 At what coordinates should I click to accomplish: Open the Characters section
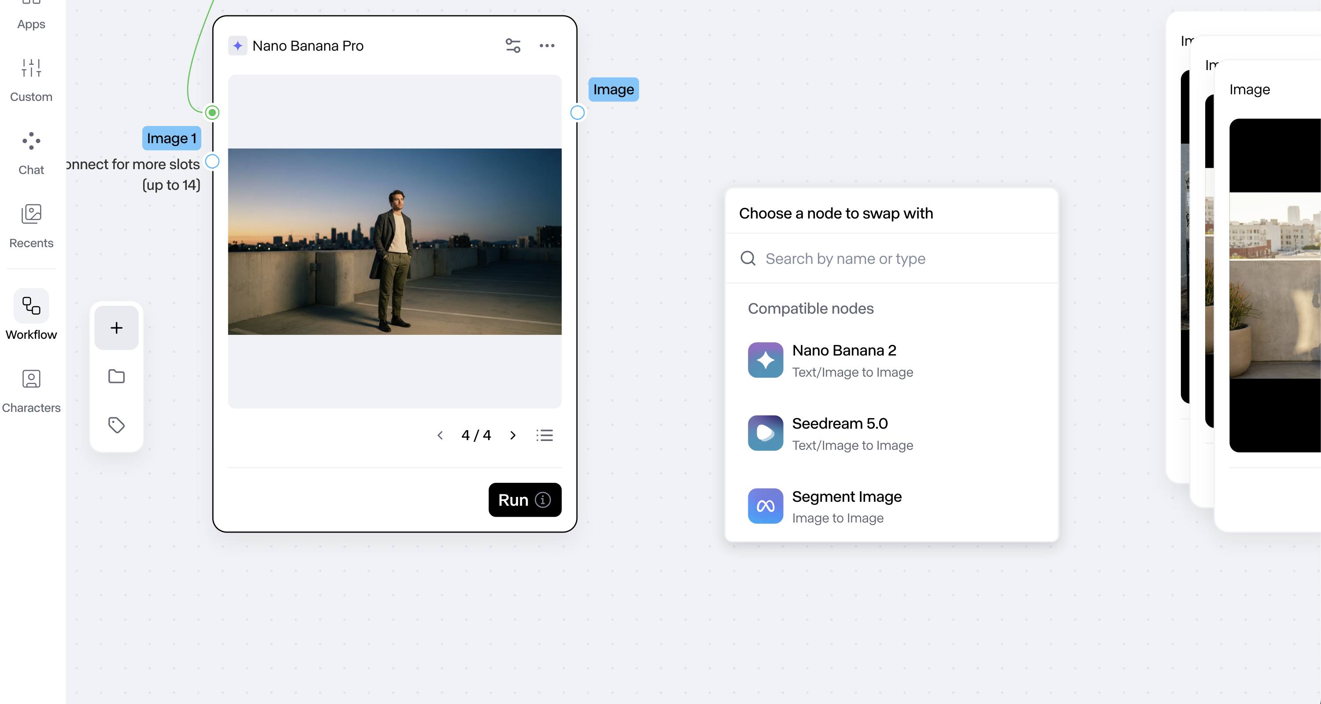(x=31, y=391)
